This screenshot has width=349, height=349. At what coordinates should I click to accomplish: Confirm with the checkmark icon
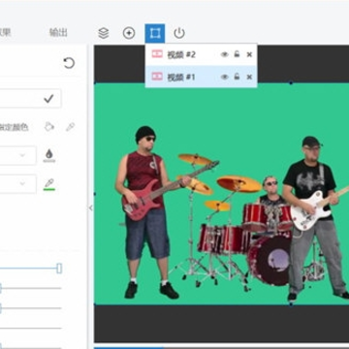click(48, 99)
